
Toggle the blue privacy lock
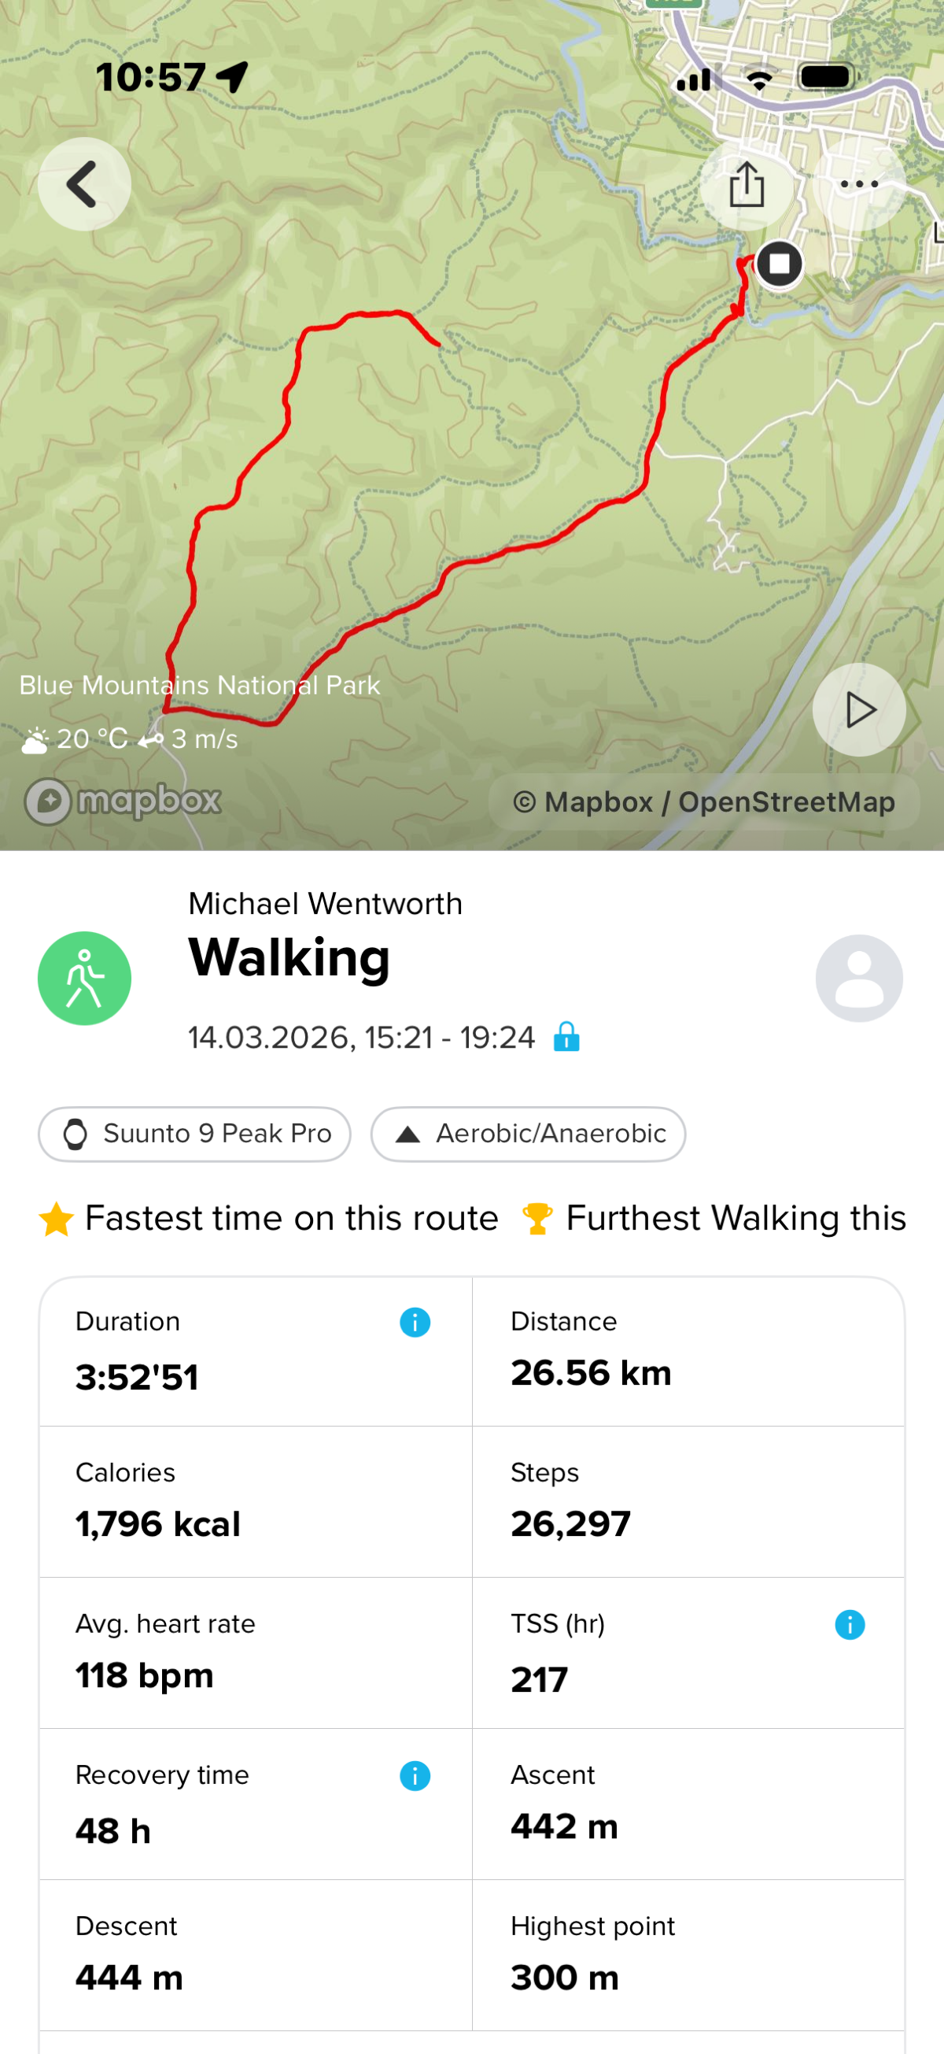click(x=566, y=1037)
